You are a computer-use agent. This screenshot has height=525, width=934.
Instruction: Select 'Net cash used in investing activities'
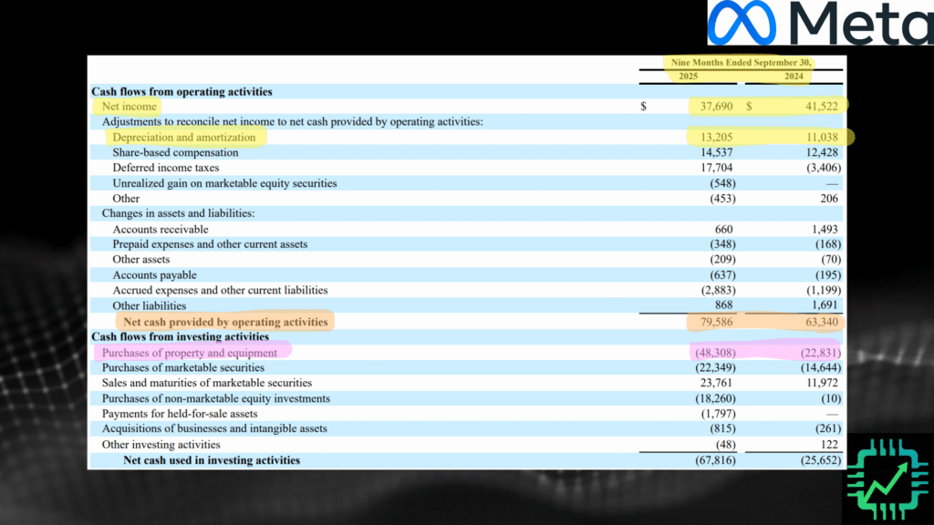[x=212, y=460]
